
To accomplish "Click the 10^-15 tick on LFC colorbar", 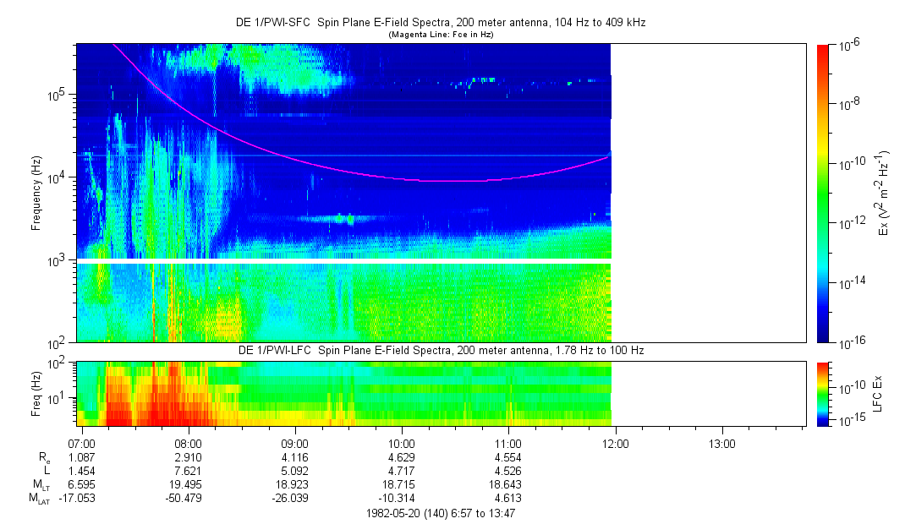I will 848,420.
